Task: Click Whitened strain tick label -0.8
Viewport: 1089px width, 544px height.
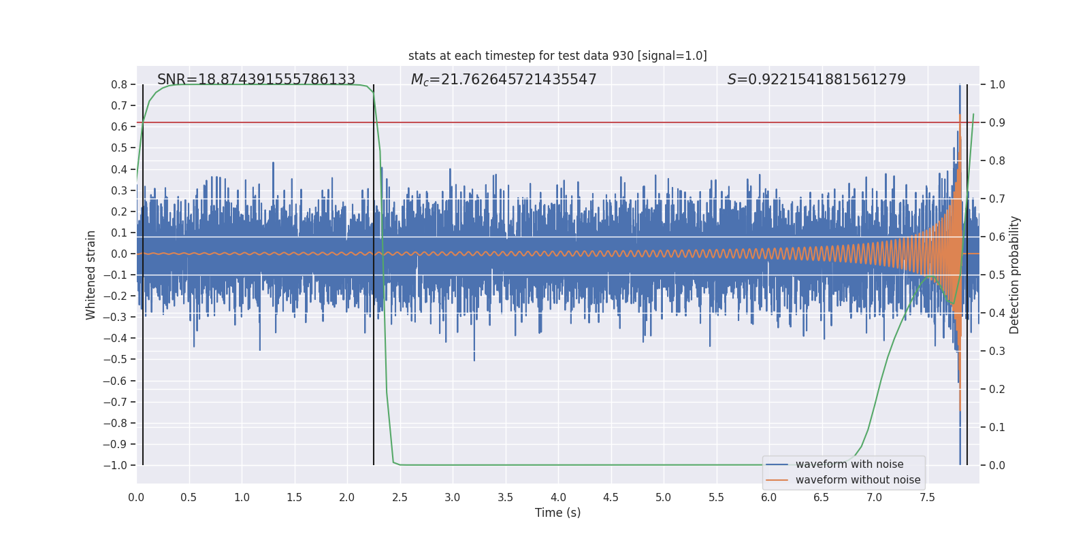Action: [115, 423]
